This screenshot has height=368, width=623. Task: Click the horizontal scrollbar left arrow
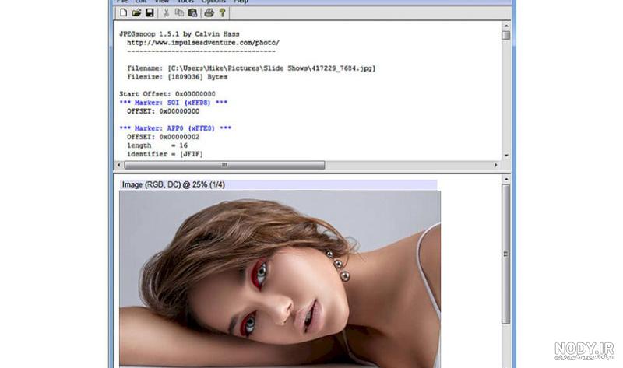pyautogui.click(x=119, y=165)
